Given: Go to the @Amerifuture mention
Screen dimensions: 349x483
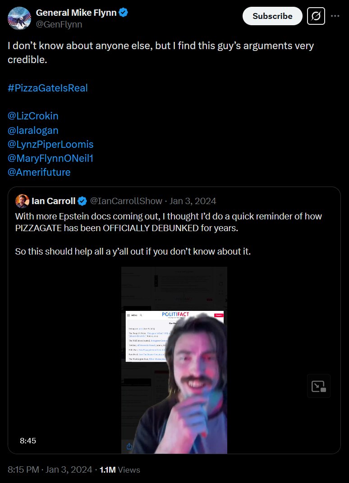Looking at the screenshot, I should click(x=39, y=172).
